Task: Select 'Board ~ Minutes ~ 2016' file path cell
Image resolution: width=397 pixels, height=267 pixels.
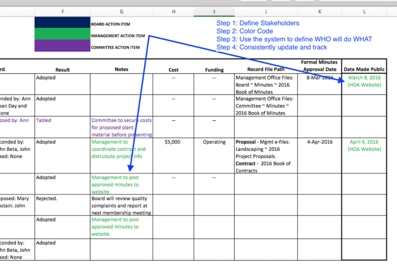Action: [x=266, y=84]
